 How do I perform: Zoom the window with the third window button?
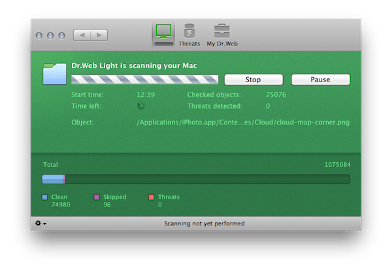point(62,36)
